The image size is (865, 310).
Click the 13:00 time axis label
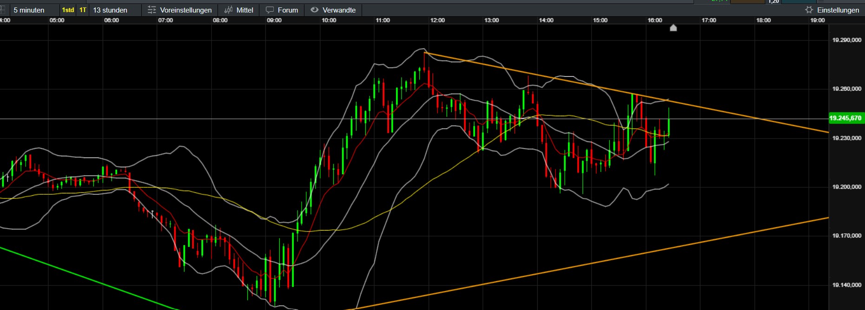click(x=492, y=20)
